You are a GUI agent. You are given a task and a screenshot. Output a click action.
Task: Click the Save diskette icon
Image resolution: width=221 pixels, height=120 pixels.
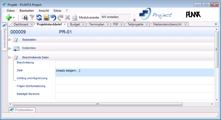[x=46, y=18]
